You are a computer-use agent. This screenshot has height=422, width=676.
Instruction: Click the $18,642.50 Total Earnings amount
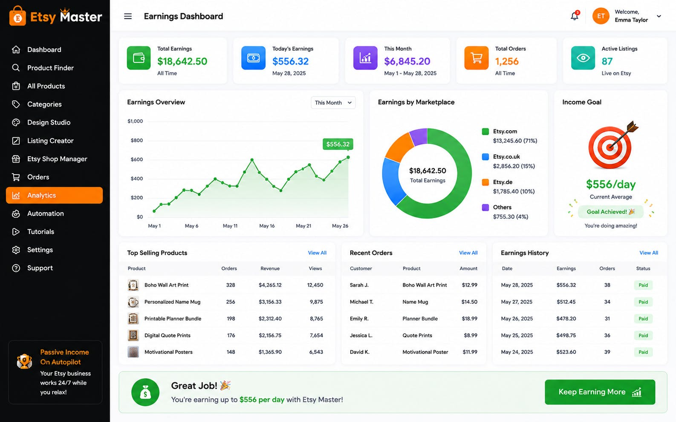(182, 61)
